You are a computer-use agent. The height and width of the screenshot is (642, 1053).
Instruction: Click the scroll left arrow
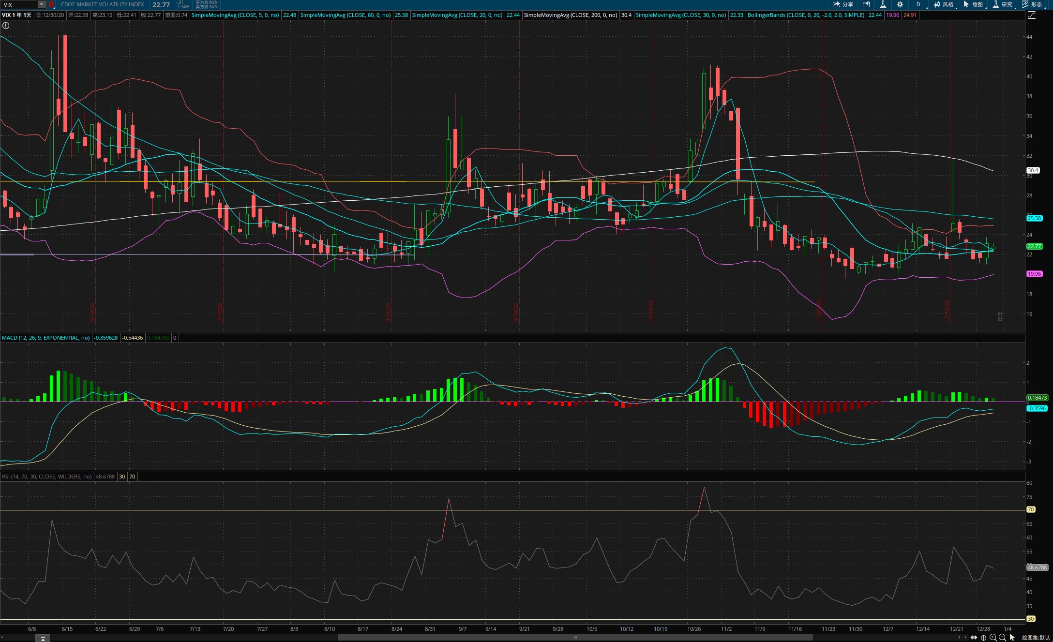tap(959, 638)
